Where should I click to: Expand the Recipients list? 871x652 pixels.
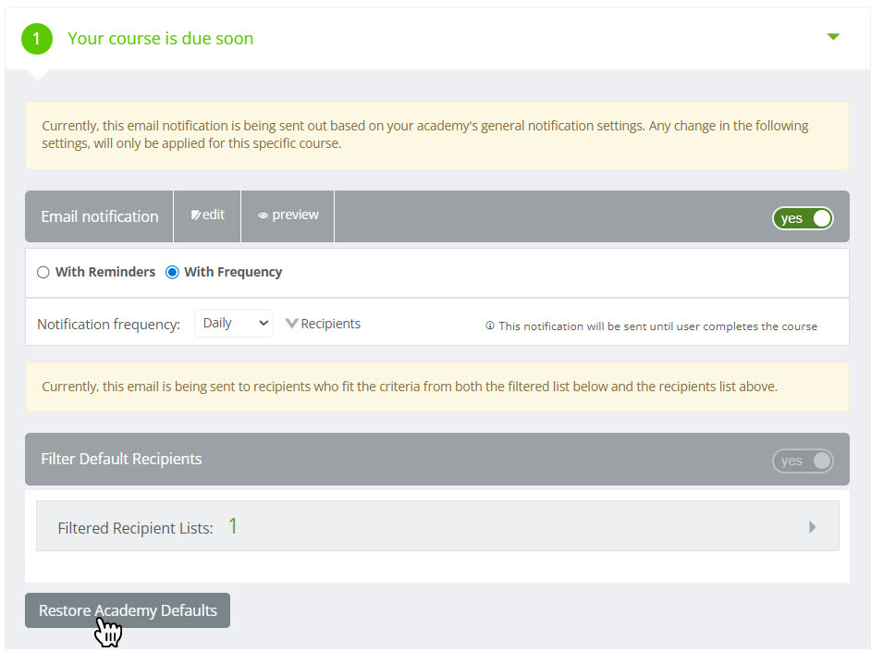323,324
